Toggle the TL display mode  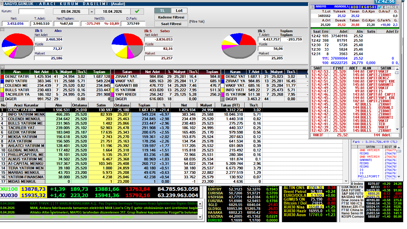click(x=162, y=11)
